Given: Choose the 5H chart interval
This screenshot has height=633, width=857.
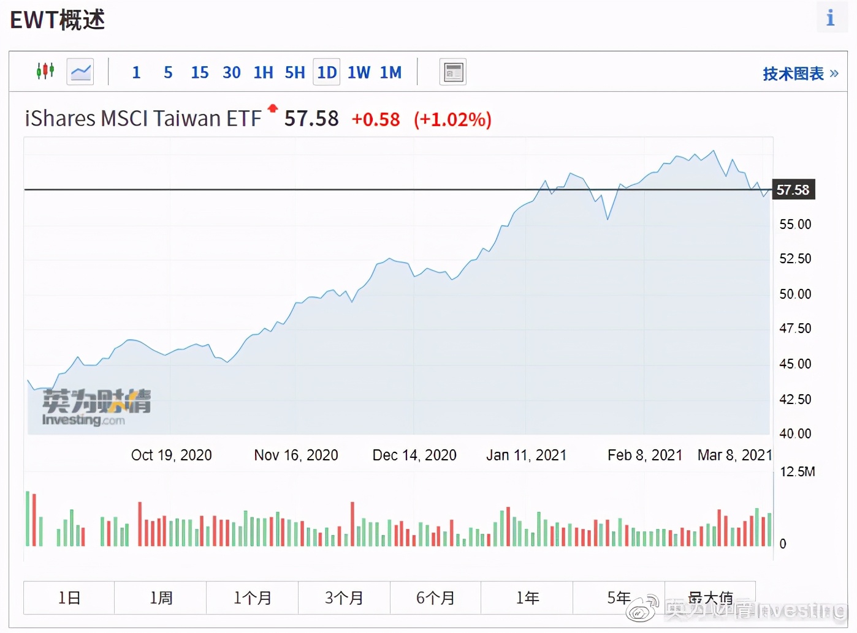Looking at the screenshot, I should point(295,73).
